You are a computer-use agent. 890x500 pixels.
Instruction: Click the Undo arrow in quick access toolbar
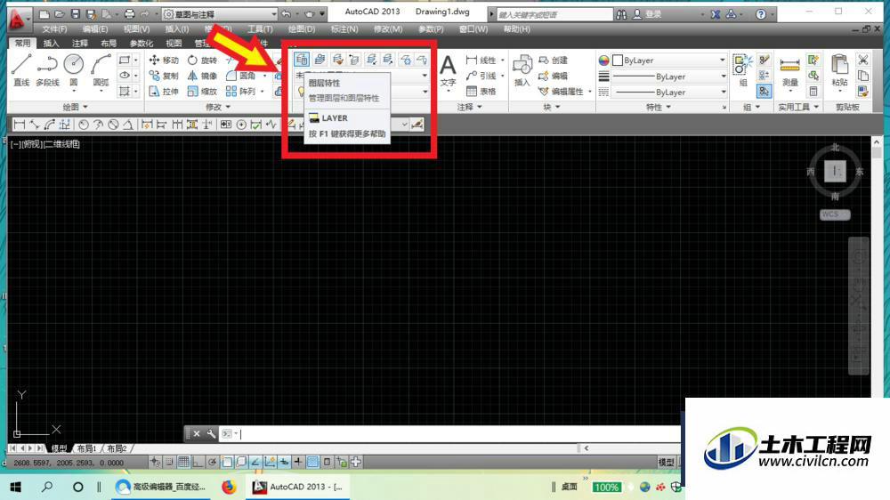click(x=287, y=13)
